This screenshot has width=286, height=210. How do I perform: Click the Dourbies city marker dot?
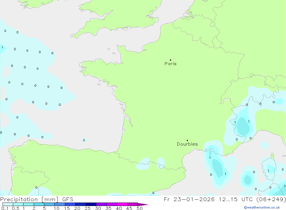point(187,140)
